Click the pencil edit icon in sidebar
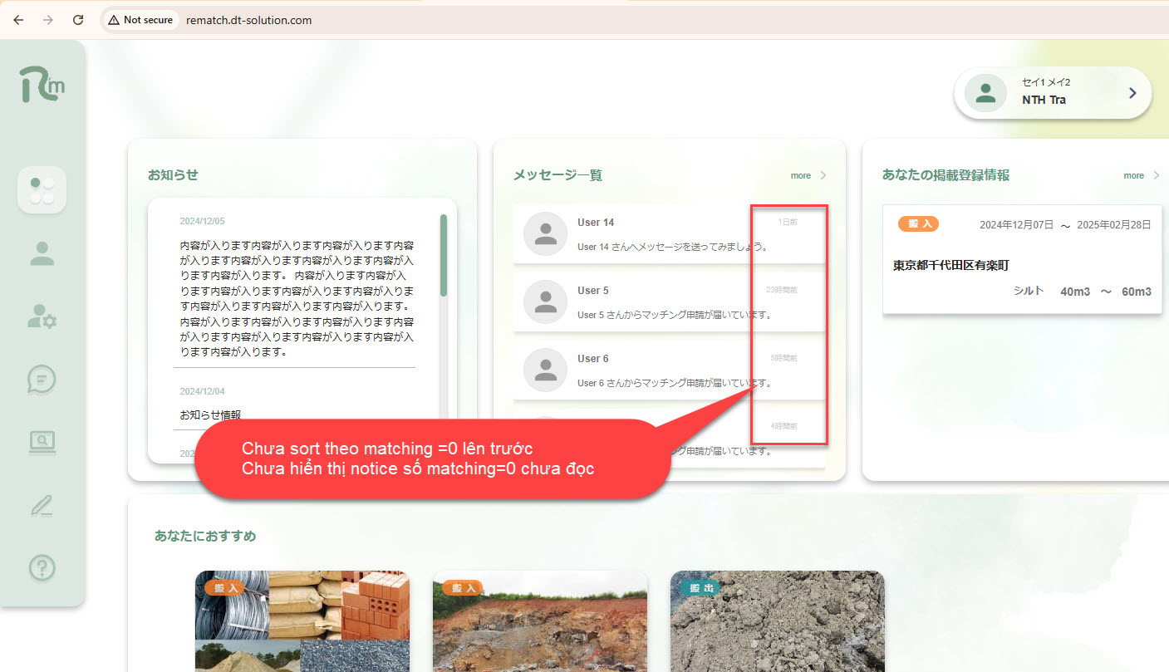Viewport: 1169px width, 672px height. tap(42, 505)
